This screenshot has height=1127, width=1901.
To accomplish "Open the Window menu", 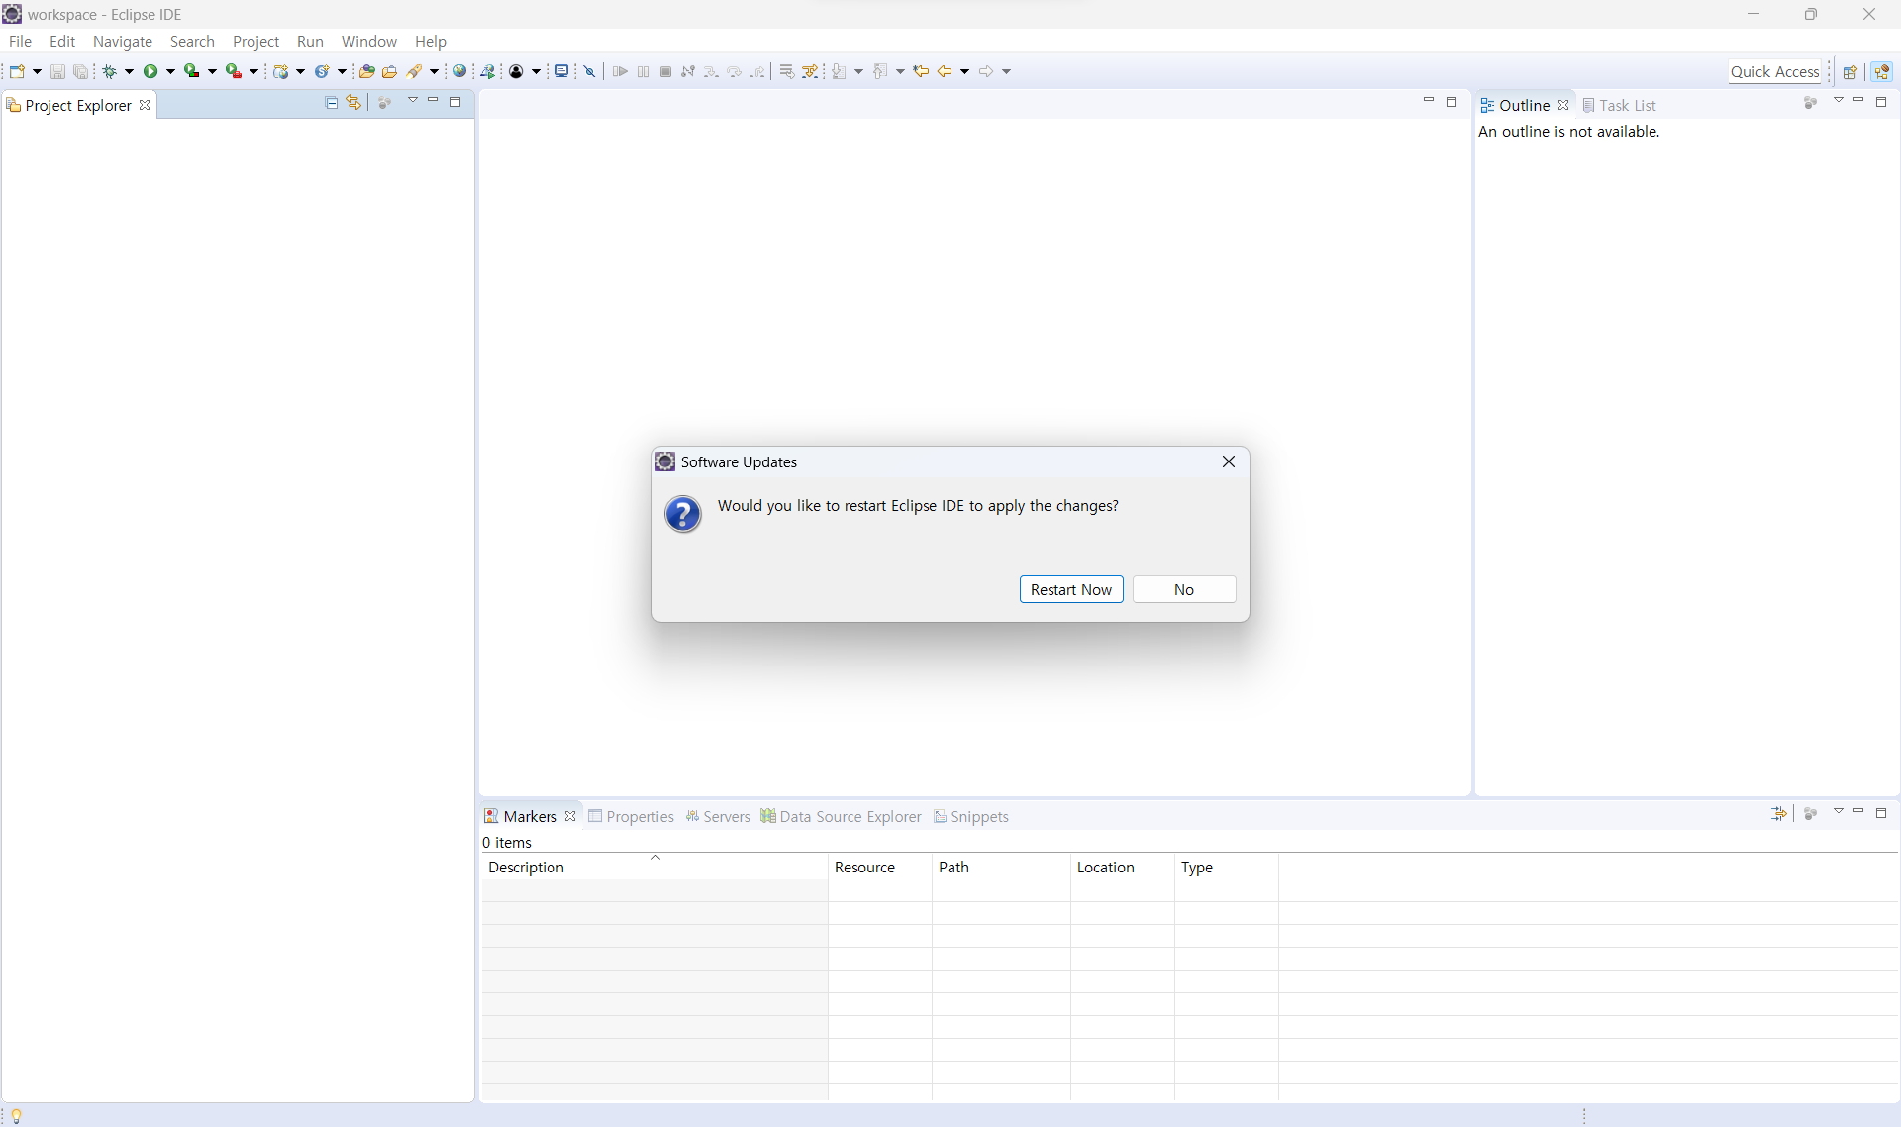I will [368, 41].
